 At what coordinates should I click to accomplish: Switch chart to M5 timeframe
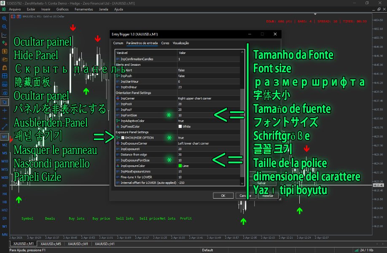[5, 153]
